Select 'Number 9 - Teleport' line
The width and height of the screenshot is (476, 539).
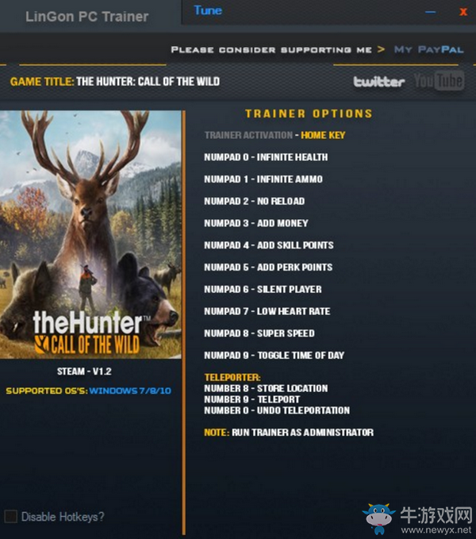coord(252,399)
